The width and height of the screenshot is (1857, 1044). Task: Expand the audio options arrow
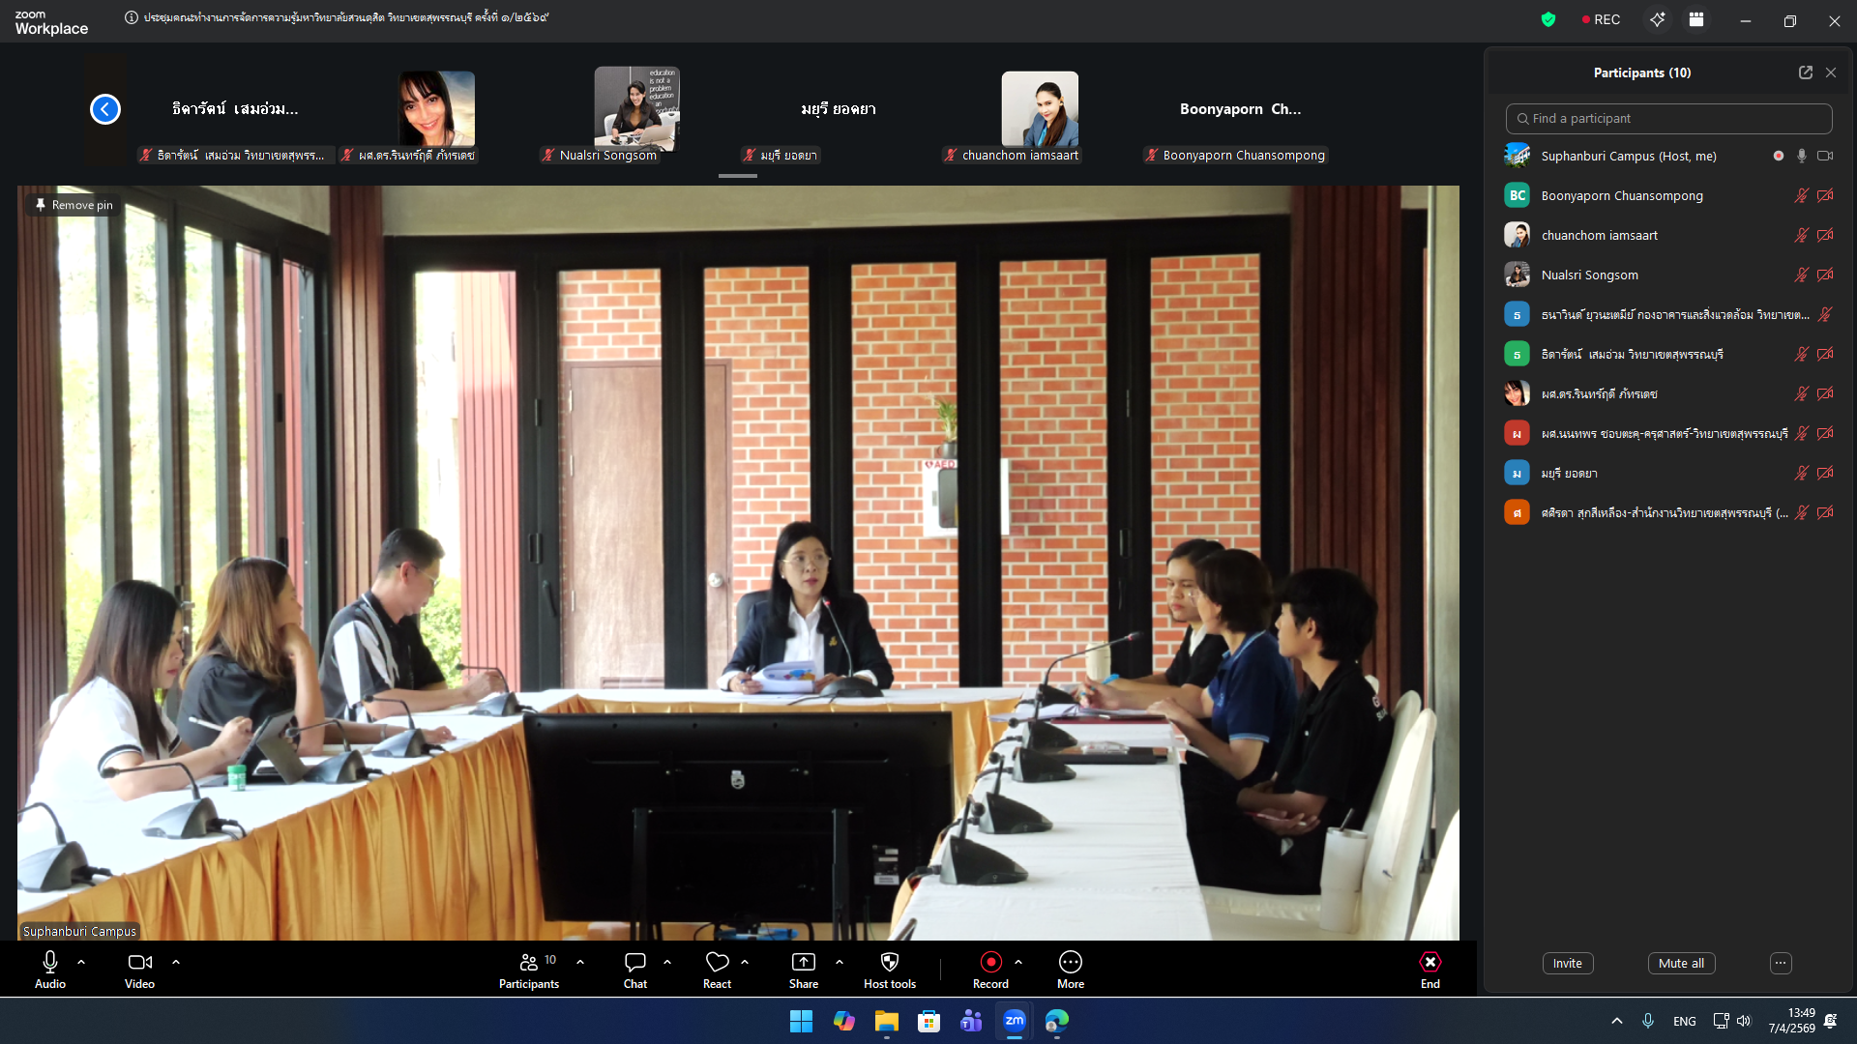(81, 963)
